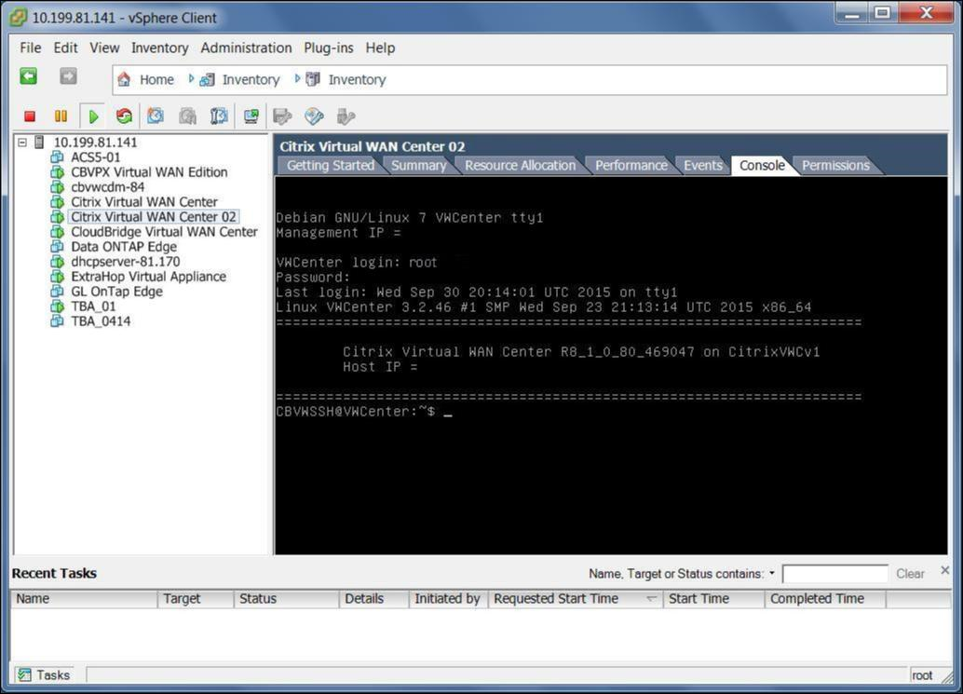The height and width of the screenshot is (694, 963).
Task: Click the Tasks button in status bar
Action: [44, 675]
